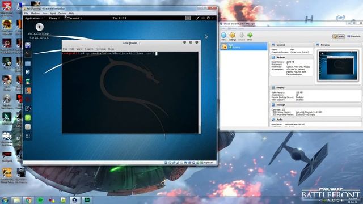Launch the green notes icon in Kali dock
The image size is (363, 204).
coord(28,118)
